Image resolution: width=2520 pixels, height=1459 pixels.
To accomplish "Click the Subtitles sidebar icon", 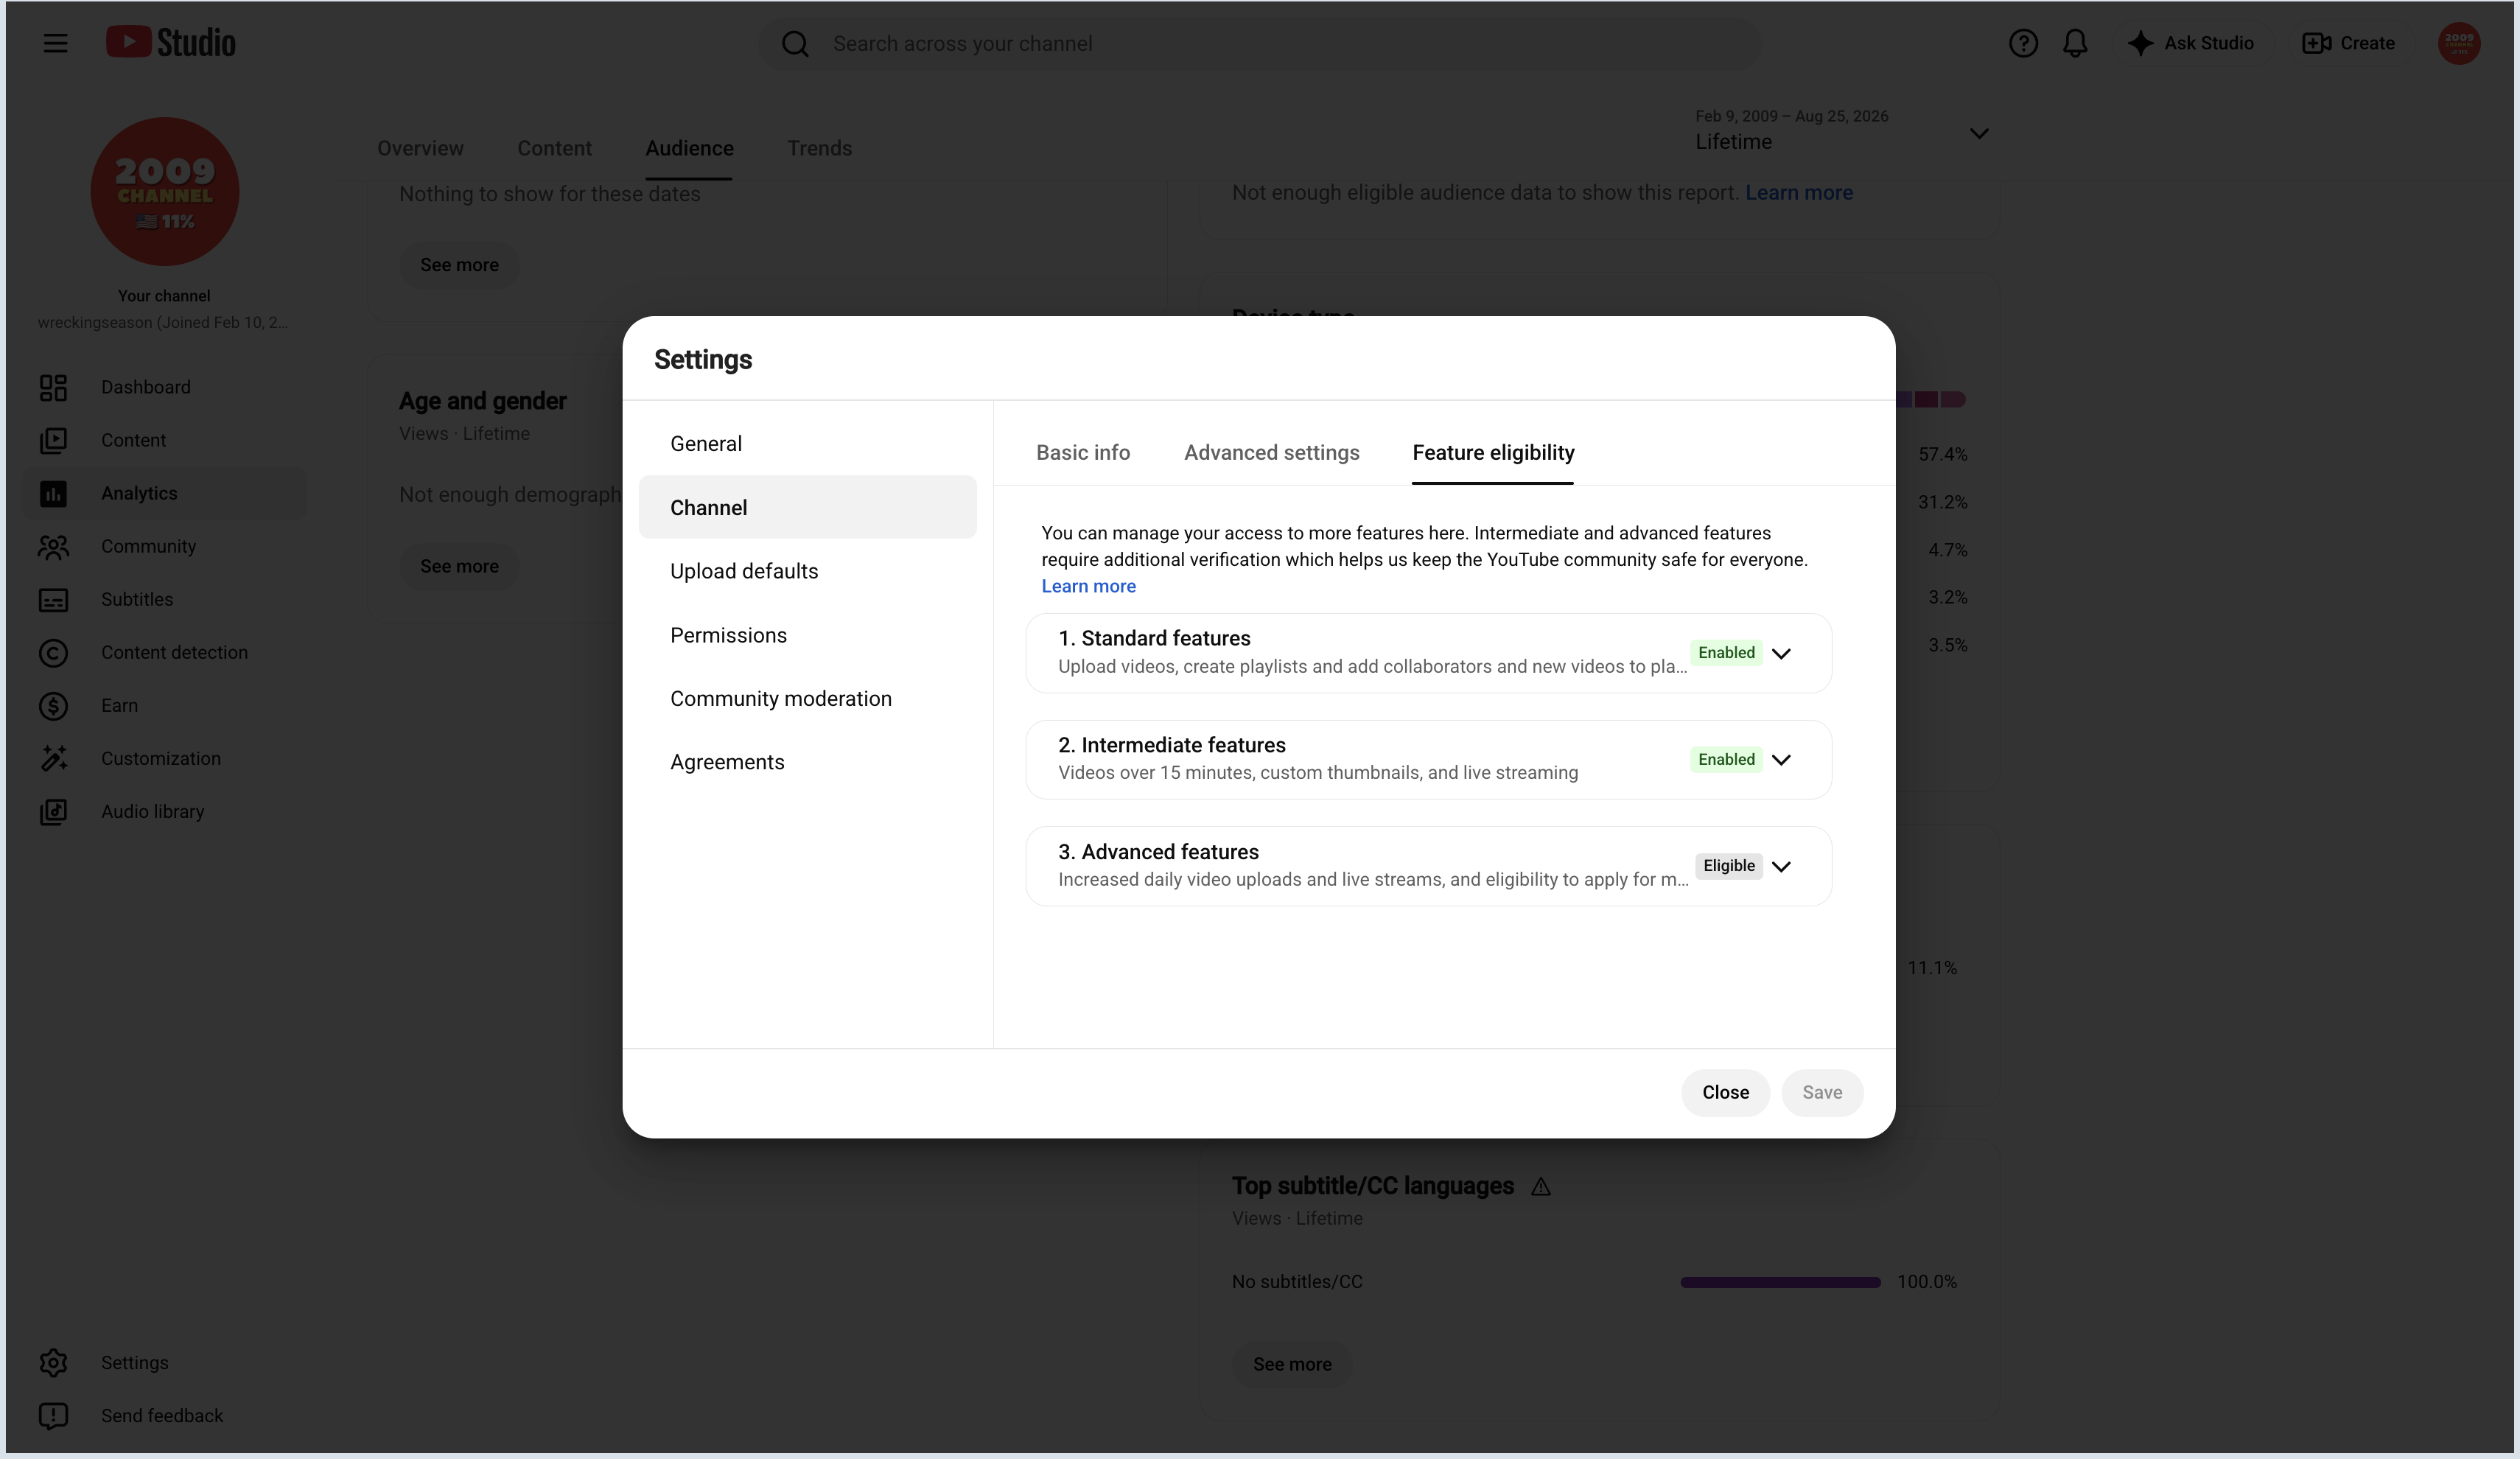I will click(x=53, y=599).
